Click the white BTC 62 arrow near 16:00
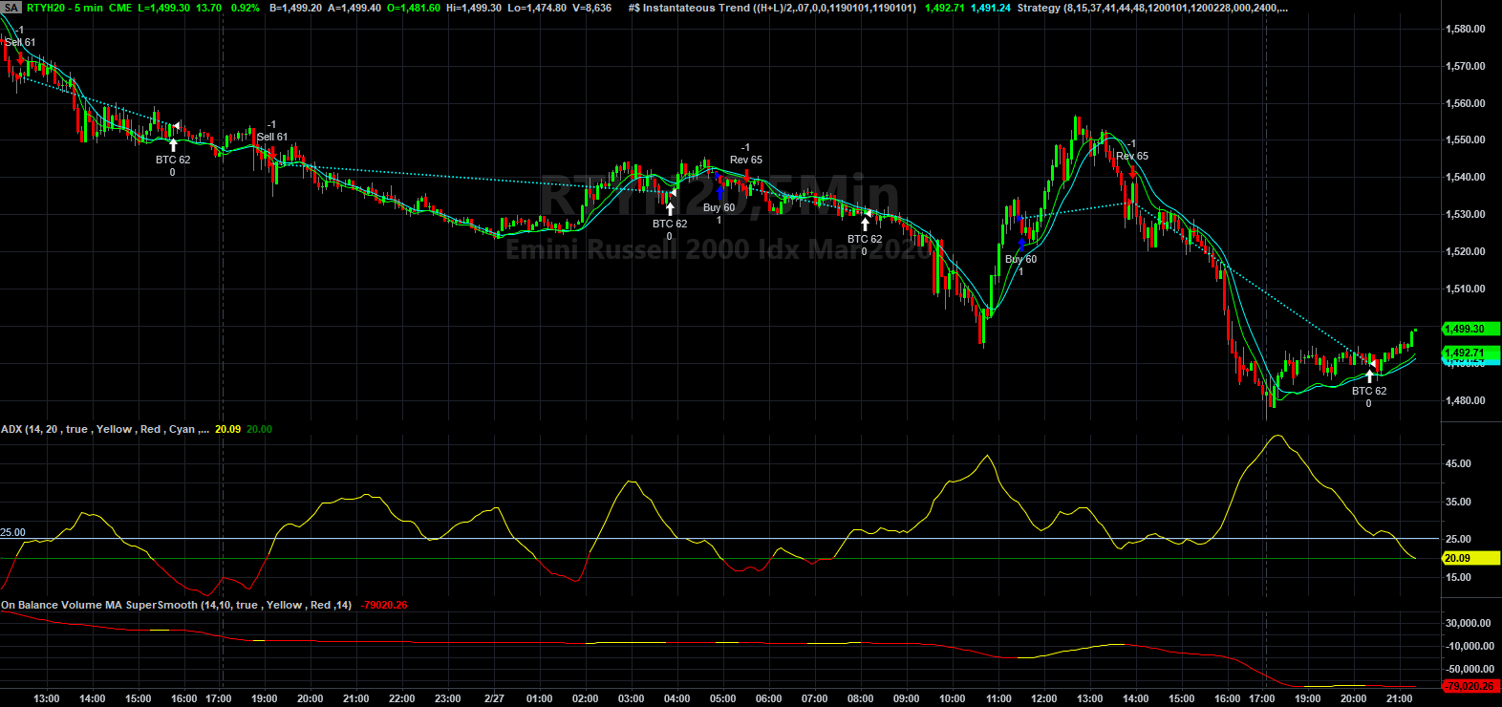Image resolution: width=1502 pixels, height=707 pixels. coord(173,145)
